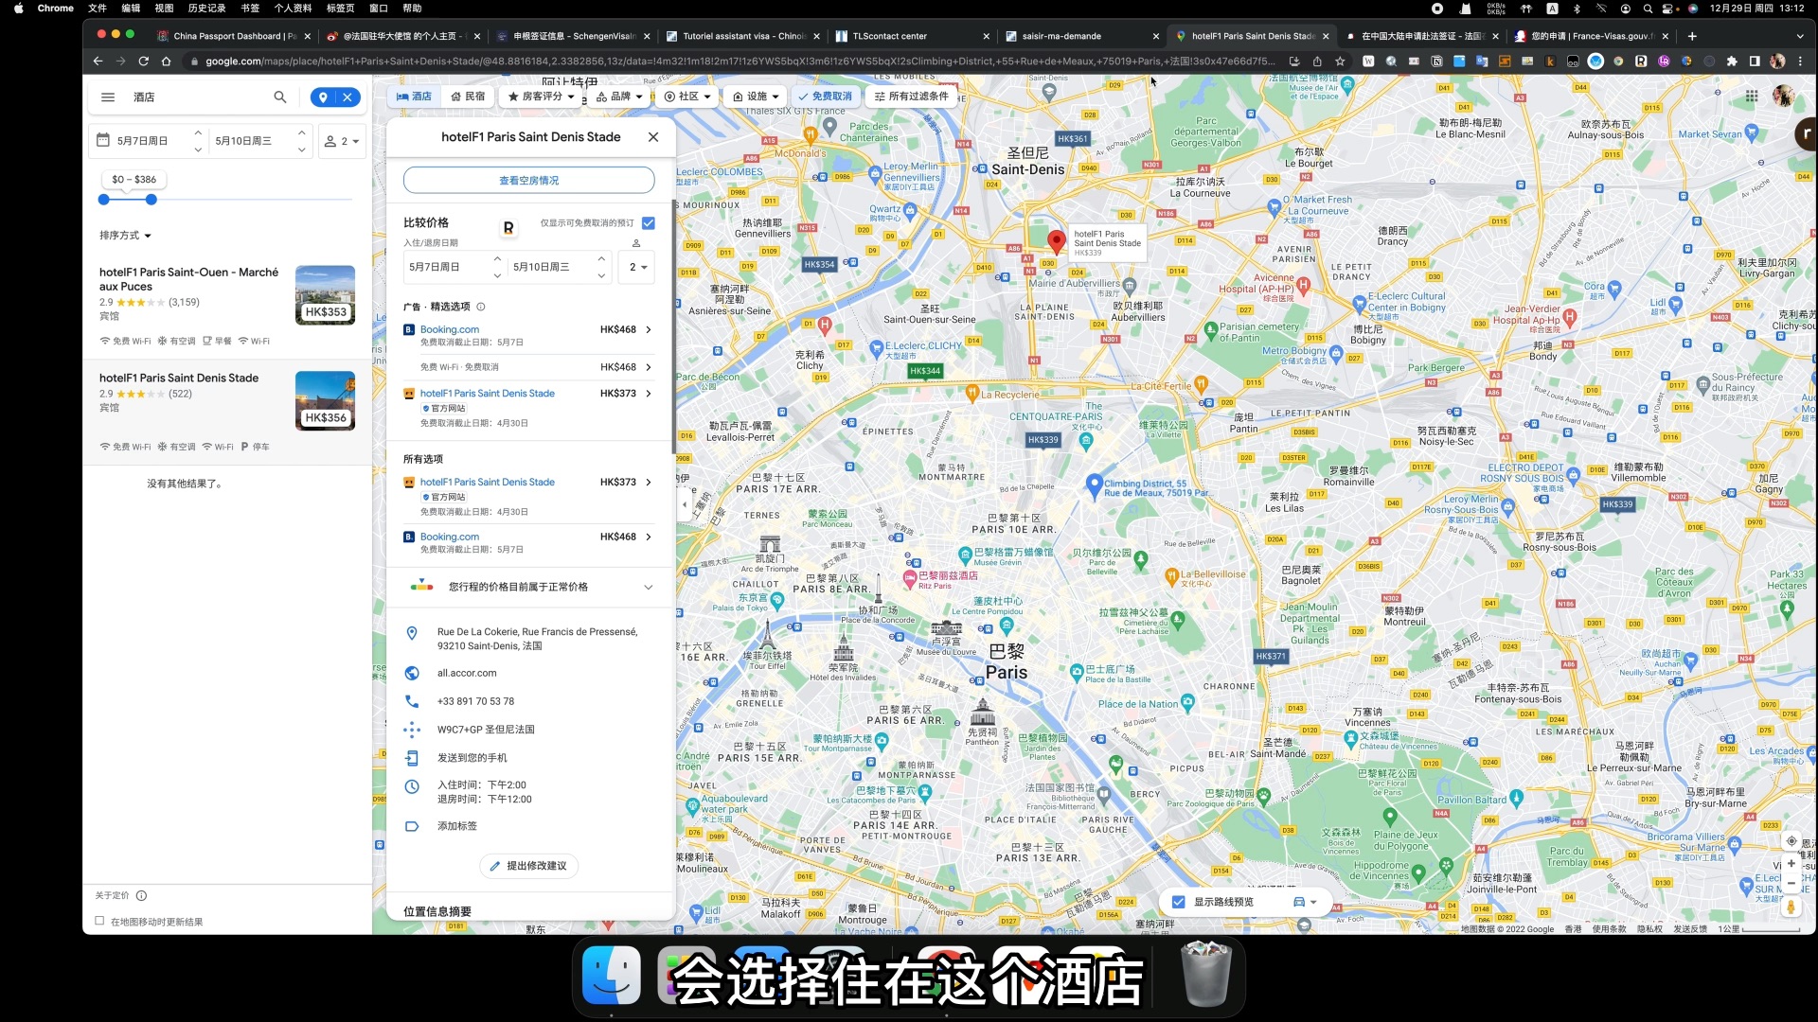Clear the location pin search chip
This screenshot has width=1818, height=1022.
pos(348,97)
